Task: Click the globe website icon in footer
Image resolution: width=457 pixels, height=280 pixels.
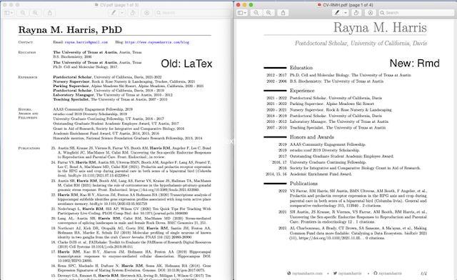Action: [288, 274]
